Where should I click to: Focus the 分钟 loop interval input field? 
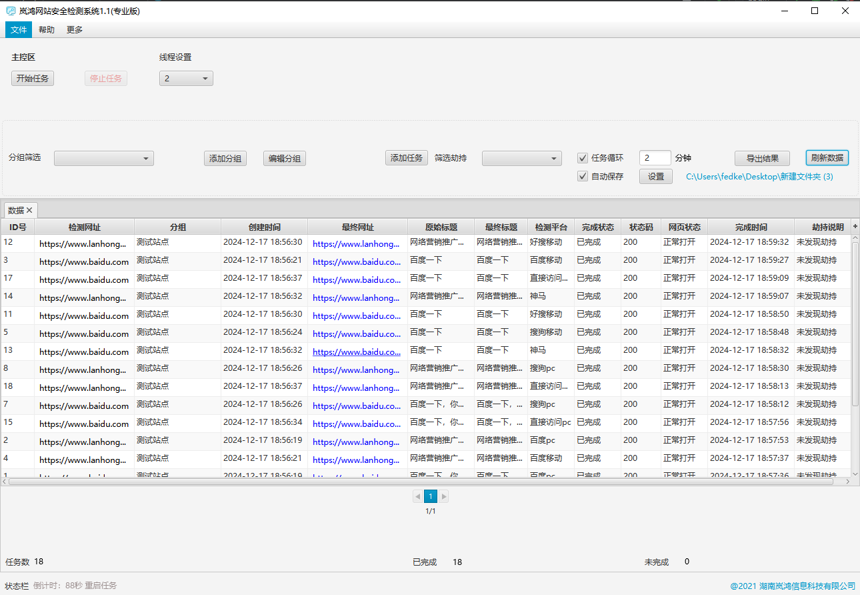point(655,158)
